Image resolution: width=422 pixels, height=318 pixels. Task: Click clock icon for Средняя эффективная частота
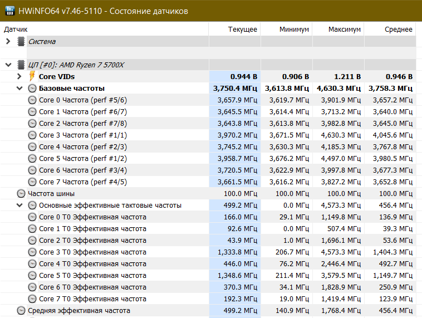(x=21, y=311)
